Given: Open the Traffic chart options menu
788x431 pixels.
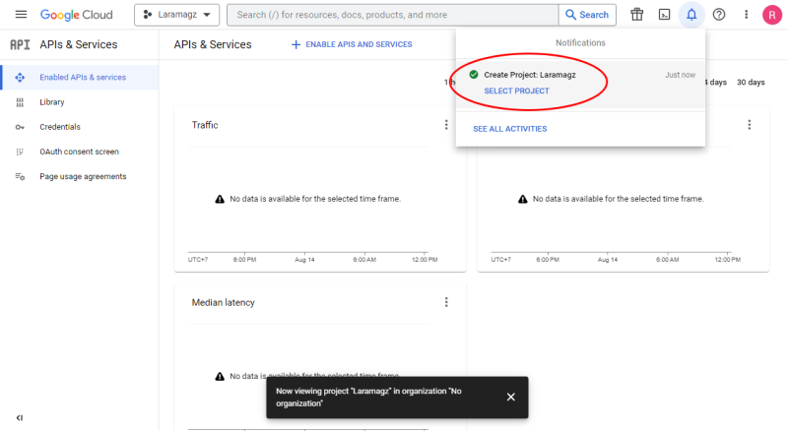Looking at the screenshot, I should click(446, 125).
